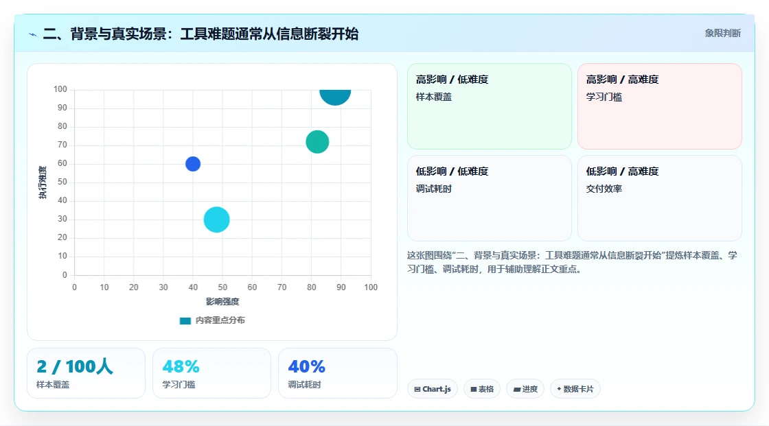Click the 内容重点分布 legend label
769x426 pixels.
pos(220,320)
